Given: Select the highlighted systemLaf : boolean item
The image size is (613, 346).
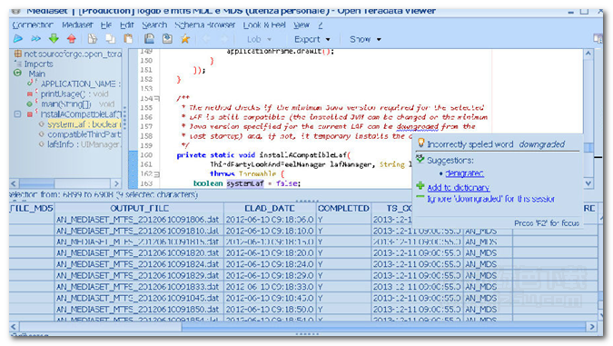Looking at the screenshot, I should [x=84, y=124].
